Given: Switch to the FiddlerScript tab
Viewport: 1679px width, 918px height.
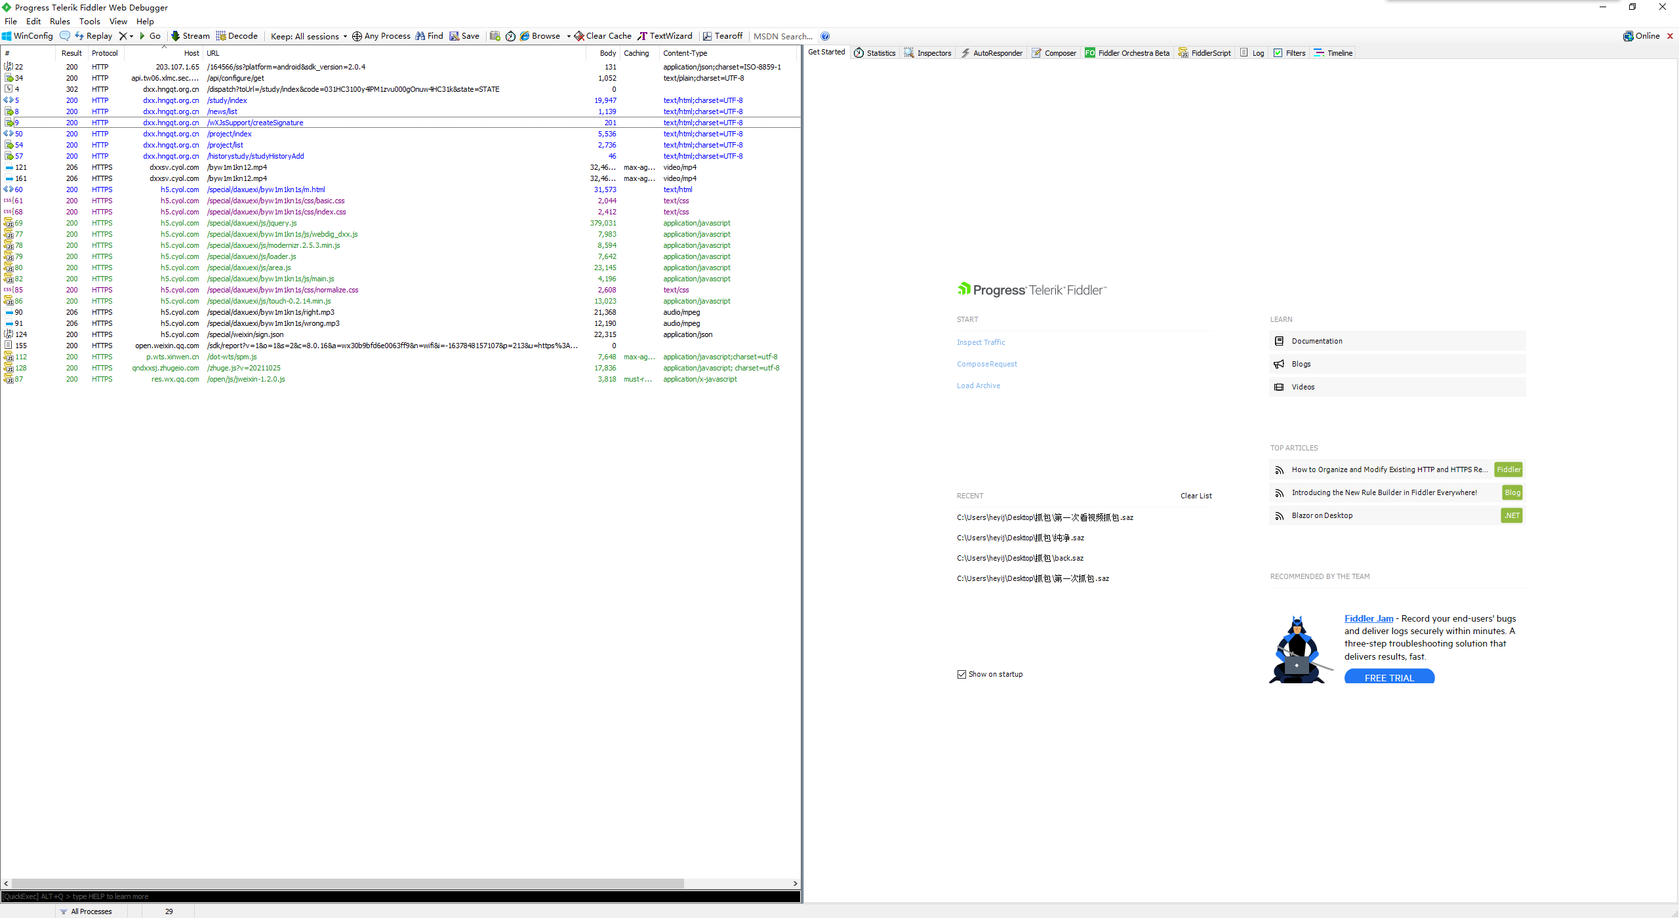Looking at the screenshot, I should pos(1205,53).
